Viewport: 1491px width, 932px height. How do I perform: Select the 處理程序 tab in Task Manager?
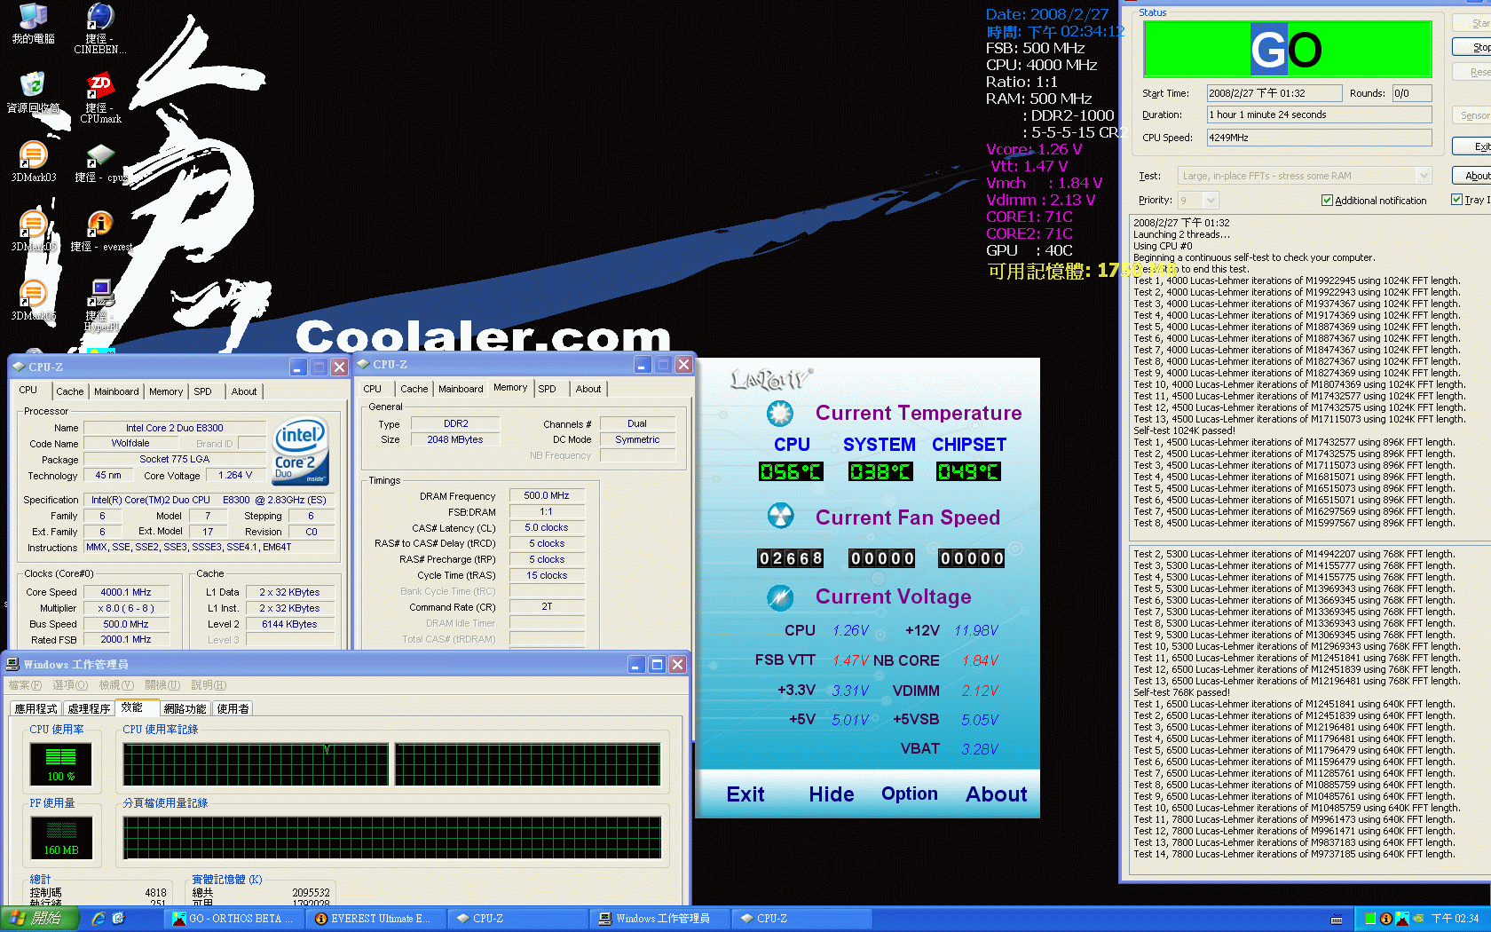pyautogui.click(x=89, y=708)
